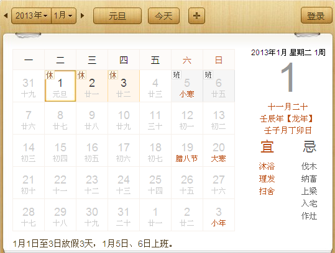Select date 12 初一
The width and height of the screenshot is (335, 253).
187,118
